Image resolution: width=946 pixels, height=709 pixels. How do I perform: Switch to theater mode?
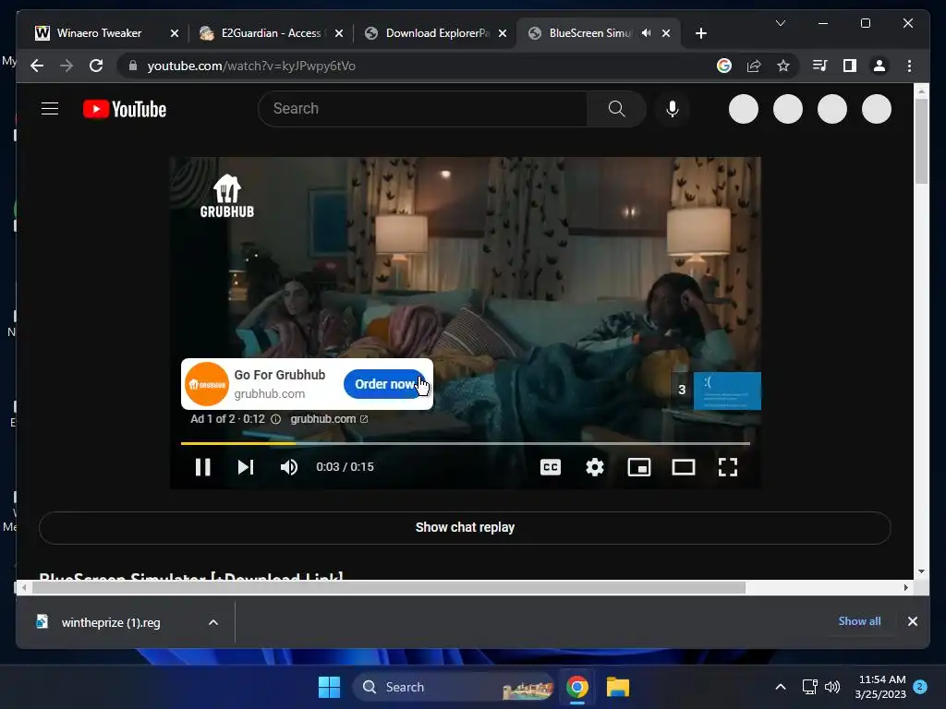pyautogui.click(x=684, y=467)
